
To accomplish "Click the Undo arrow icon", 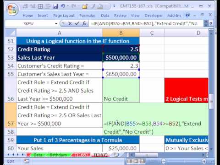I will tap(63, 6).
